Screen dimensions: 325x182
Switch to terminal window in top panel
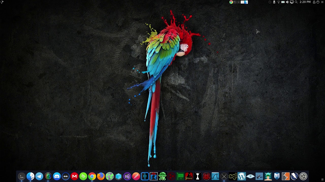point(235,2)
